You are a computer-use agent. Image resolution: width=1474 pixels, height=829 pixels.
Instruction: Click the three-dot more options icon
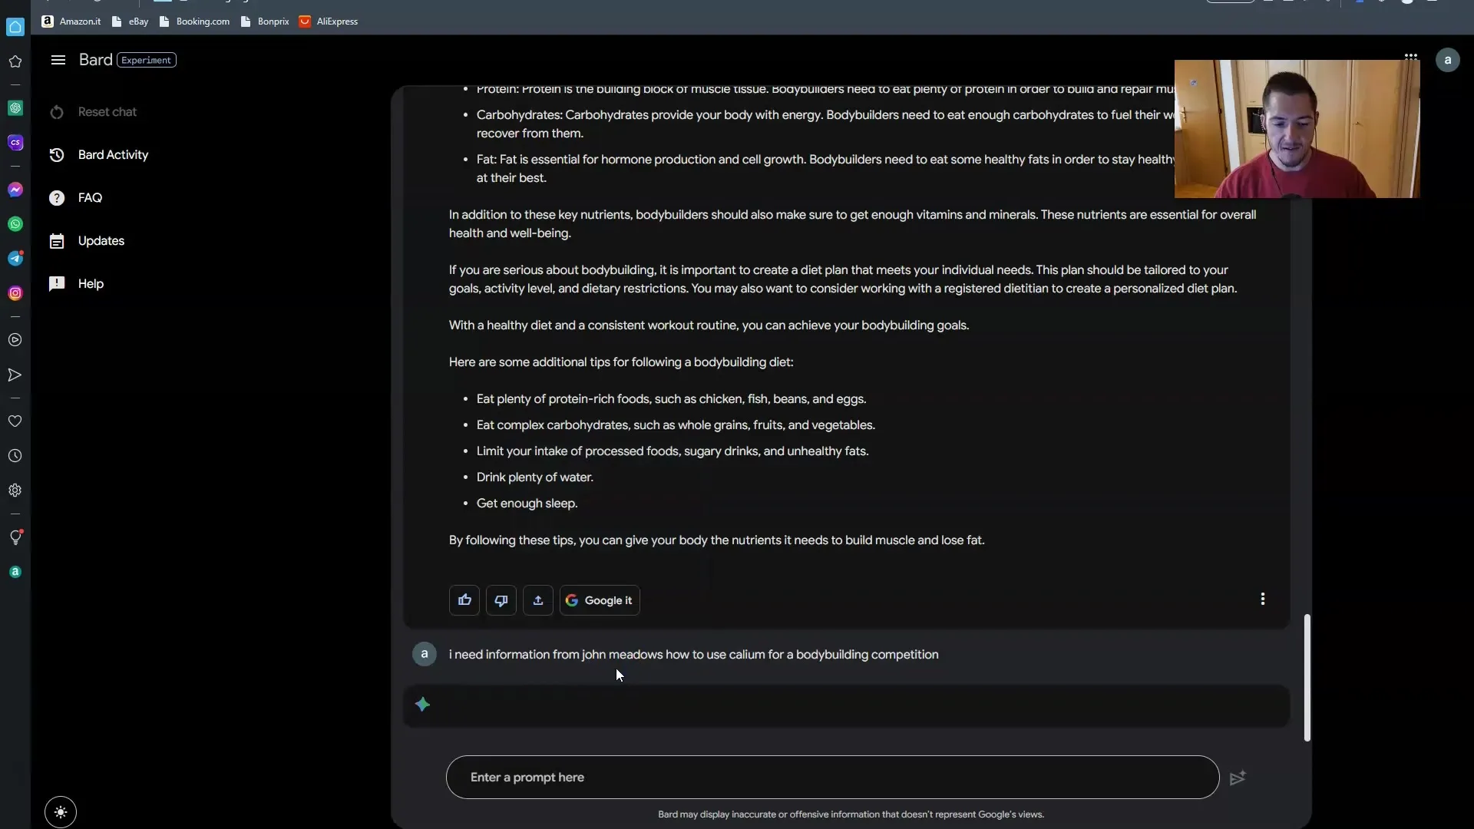click(1262, 599)
